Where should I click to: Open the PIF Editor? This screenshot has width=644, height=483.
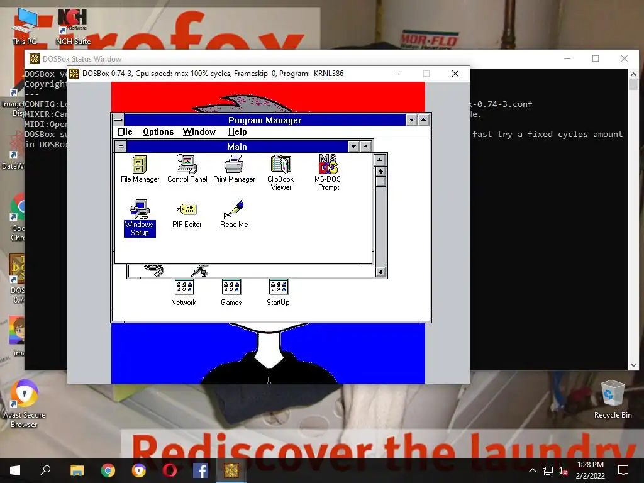point(187,215)
